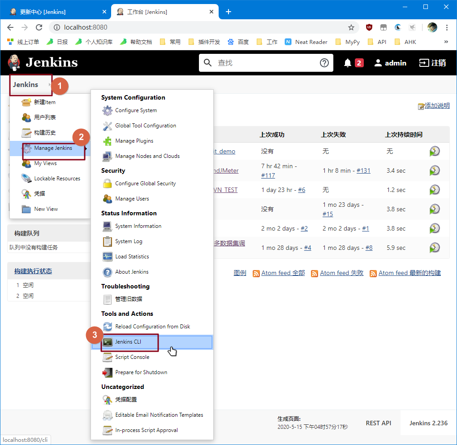The width and height of the screenshot is (457, 445).
Task: Schedule build using the first row's icon
Action: coord(434,151)
